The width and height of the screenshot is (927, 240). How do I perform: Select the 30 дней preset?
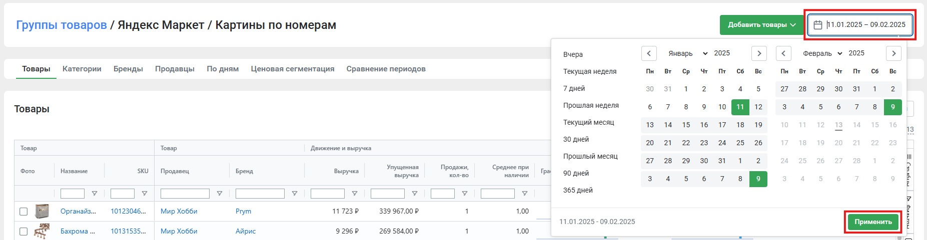point(576,139)
